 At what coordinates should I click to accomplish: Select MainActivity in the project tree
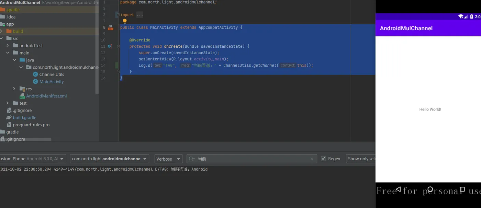(x=52, y=82)
